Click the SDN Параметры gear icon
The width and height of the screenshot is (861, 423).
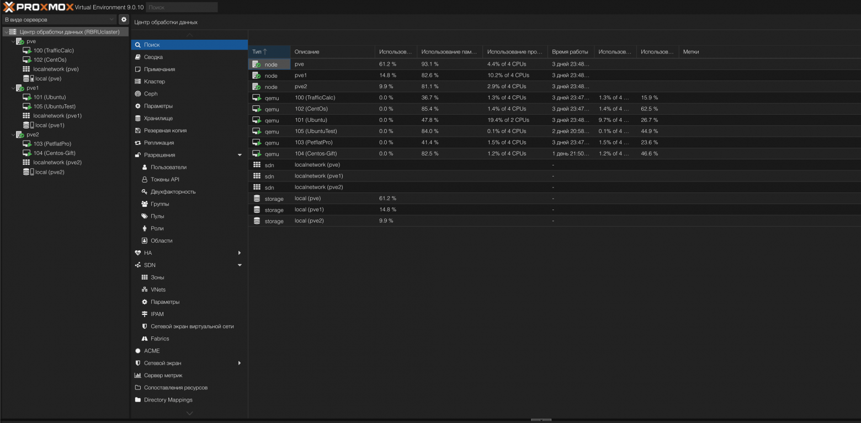[x=145, y=302]
